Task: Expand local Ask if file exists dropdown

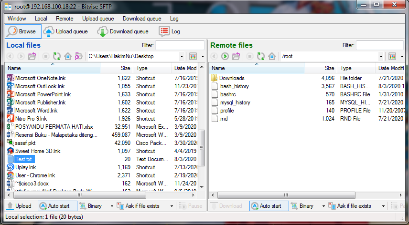Action: point(172,206)
